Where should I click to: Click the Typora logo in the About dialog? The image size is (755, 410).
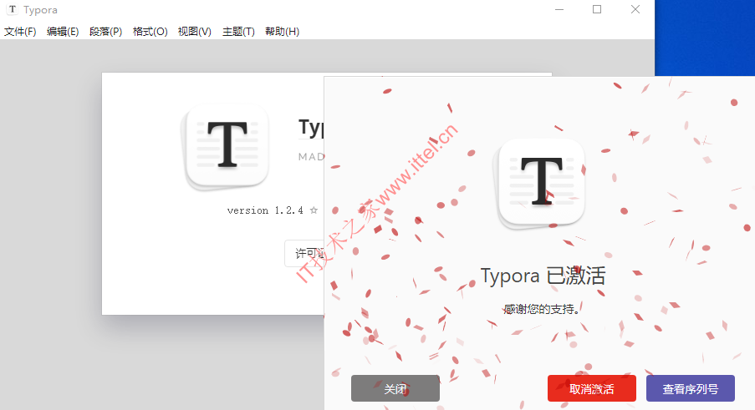[226, 146]
